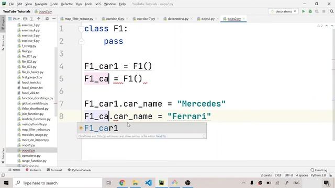Open the Code menu

tap(54, 4)
